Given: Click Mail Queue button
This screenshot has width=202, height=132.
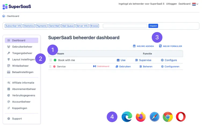Looking at the screenshot, I should pos(68,26).
